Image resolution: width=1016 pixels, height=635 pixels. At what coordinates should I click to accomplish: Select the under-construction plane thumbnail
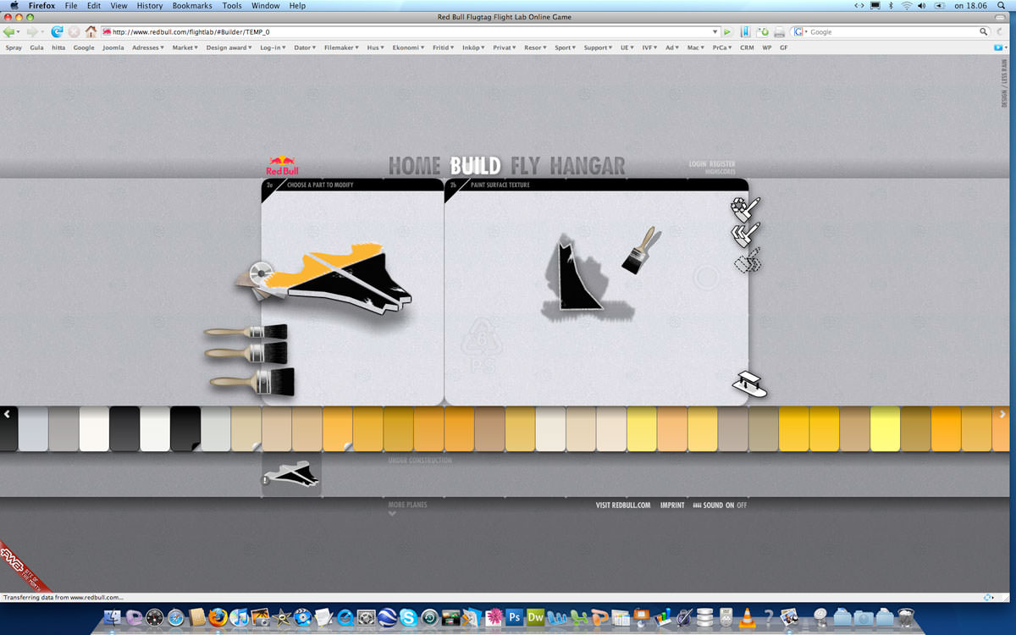pos(291,474)
